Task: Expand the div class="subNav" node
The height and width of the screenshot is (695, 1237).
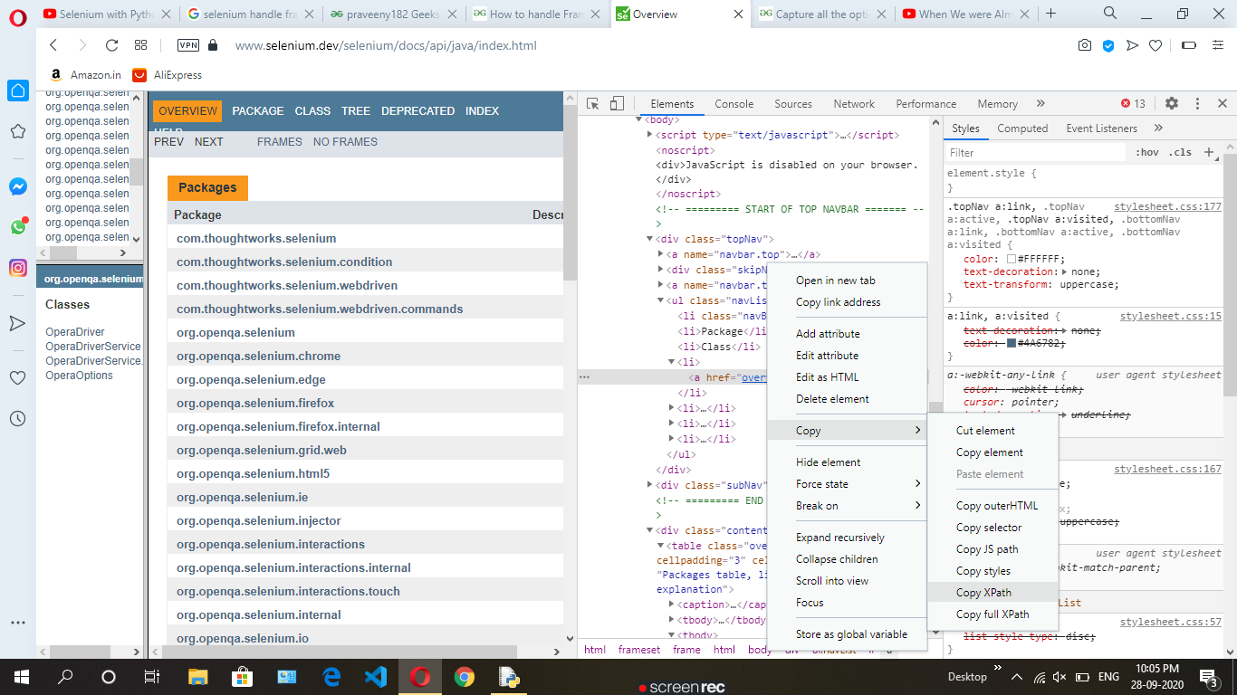Action: coord(650,486)
